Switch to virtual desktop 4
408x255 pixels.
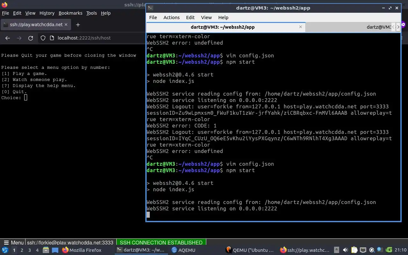37,250
